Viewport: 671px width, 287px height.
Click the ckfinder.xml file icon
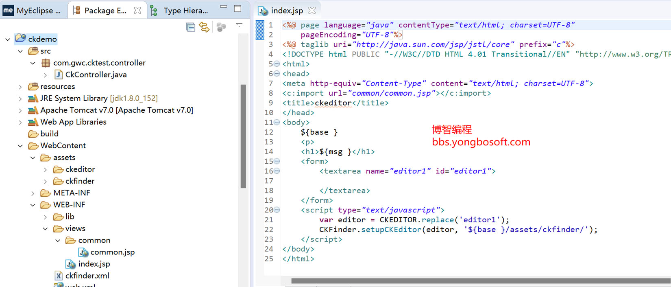pos(59,276)
